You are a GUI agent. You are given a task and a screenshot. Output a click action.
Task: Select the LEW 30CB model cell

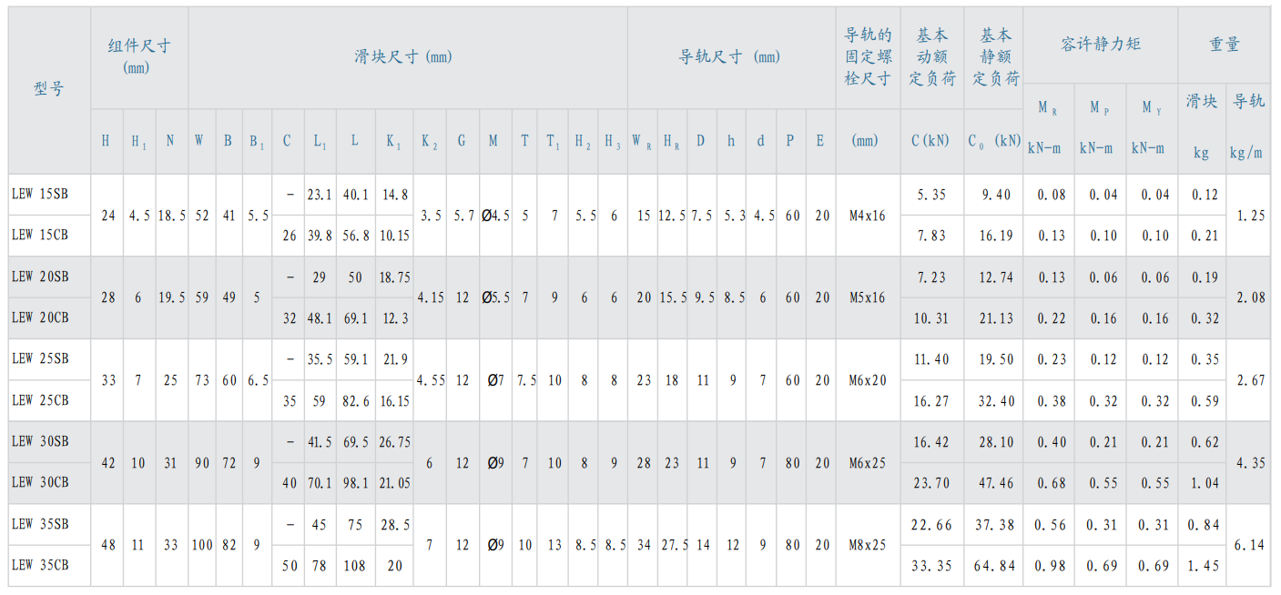[x=39, y=482]
